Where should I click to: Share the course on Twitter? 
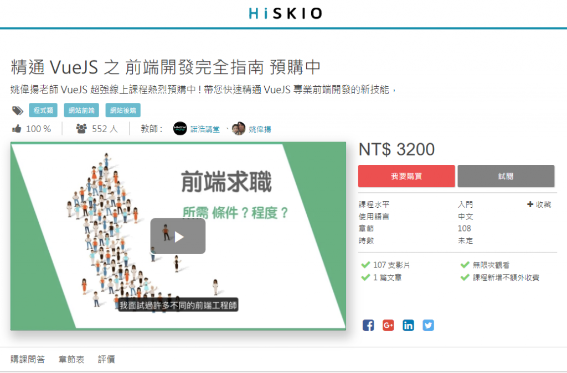(428, 325)
